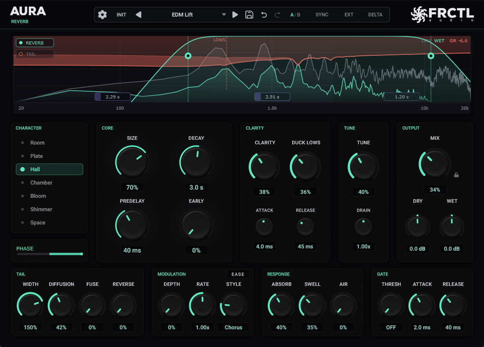Click the 2.29 s low band decay handle
Image resolution: width=484 pixels, height=347 pixels.
coord(113,97)
